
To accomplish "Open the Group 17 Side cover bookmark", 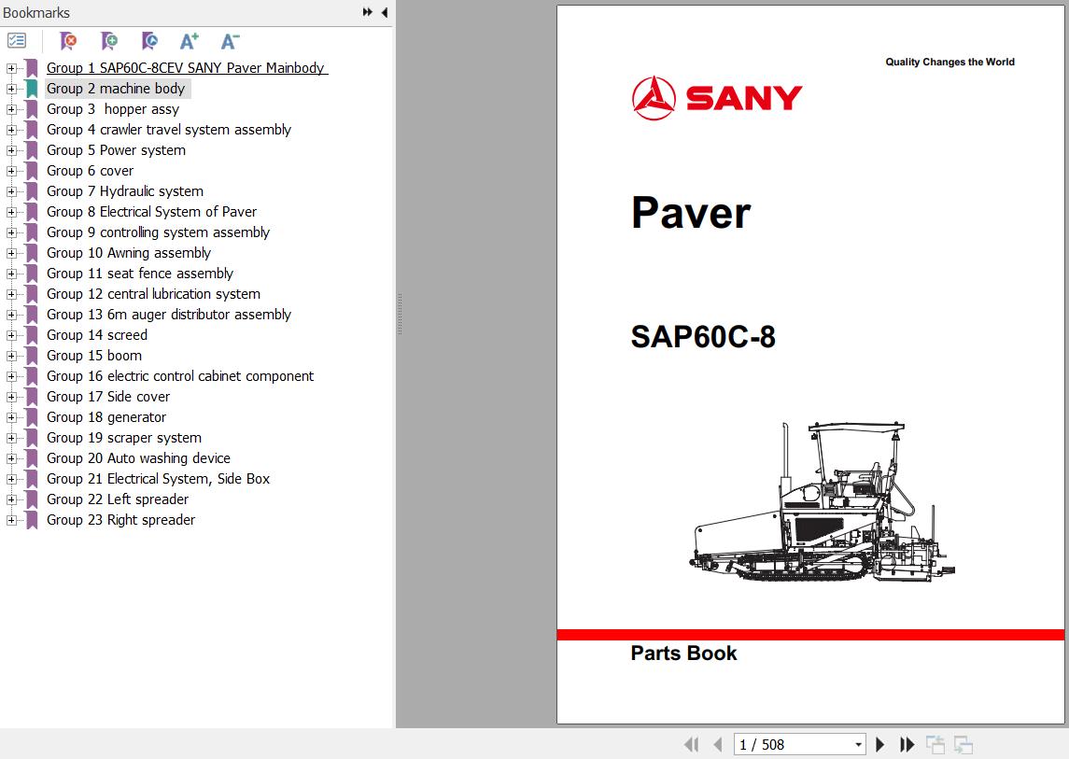I will [x=108, y=397].
